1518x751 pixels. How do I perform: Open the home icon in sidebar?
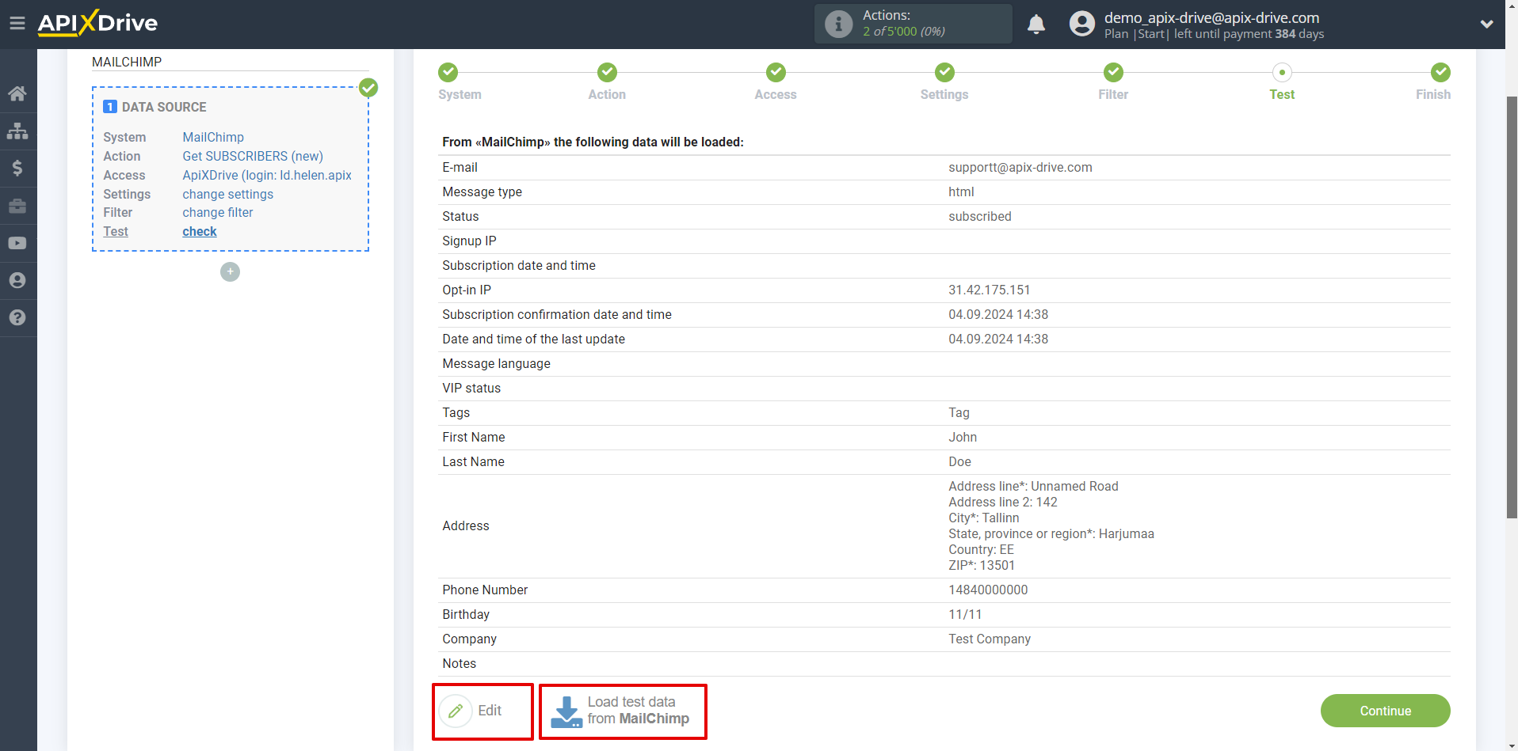coord(17,93)
